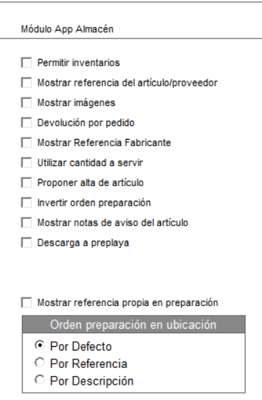Select Por Descripción radio button

click(x=39, y=380)
